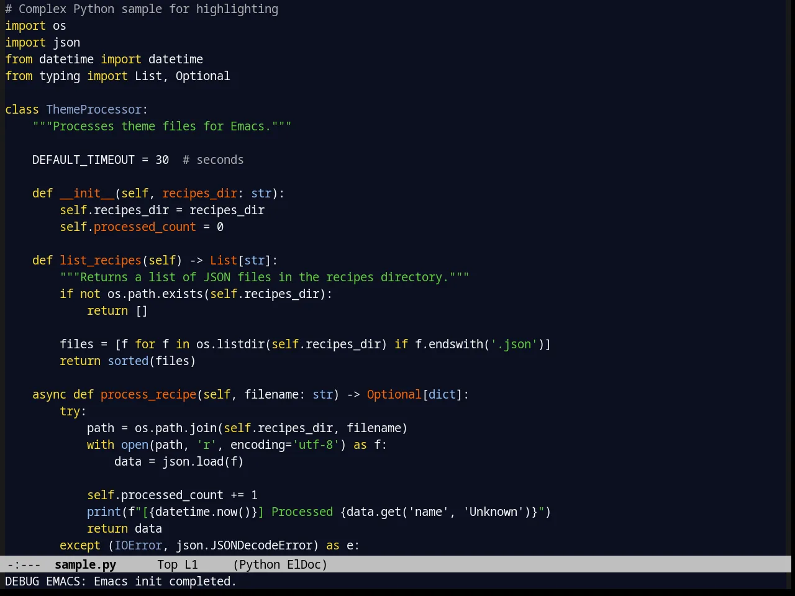
Task: Click DEFAULT_TIMEOUT constant name
Action: tap(83, 160)
